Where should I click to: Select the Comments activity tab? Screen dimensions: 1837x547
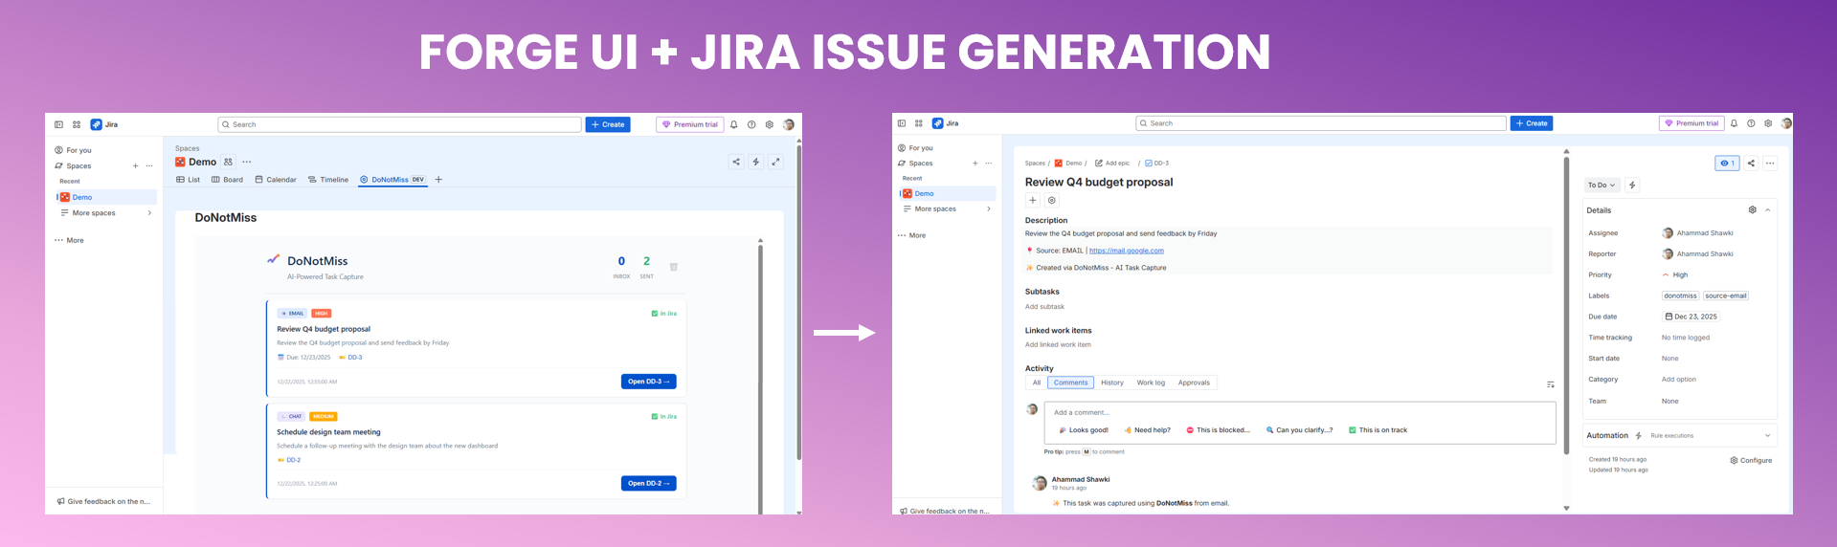[x=1070, y=383]
